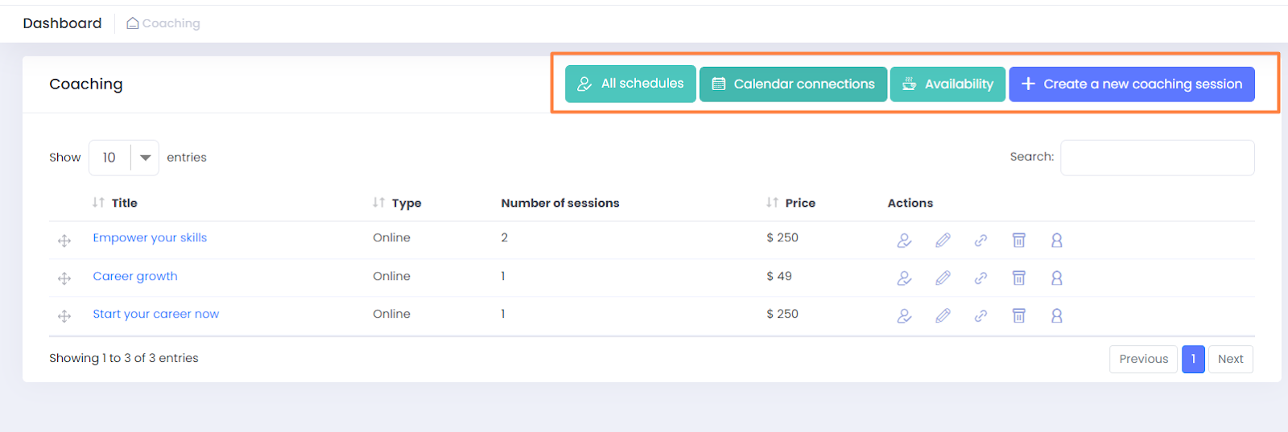This screenshot has width=1288, height=432.
Task: Click pencil edit icon for Start your career now
Action: [943, 316]
